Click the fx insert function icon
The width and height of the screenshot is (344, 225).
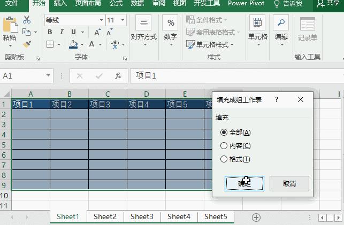pyautogui.click(x=118, y=76)
